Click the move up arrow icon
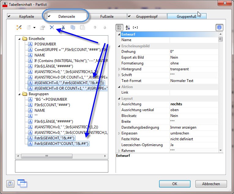234x194 pixels. [x=95, y=27]
